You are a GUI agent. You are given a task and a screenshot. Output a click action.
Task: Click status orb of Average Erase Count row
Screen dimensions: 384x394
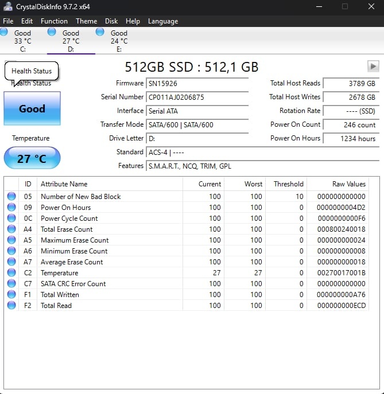11,262
